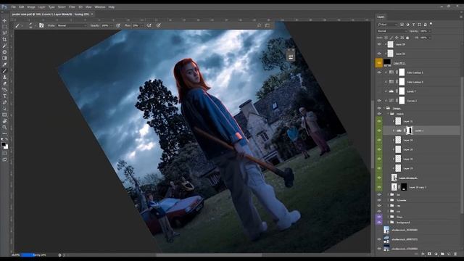This screenshot has height=261, width=464.
Task: Lock image pixels brush icon
Action: pyautogui.click(x=391, y=38)
